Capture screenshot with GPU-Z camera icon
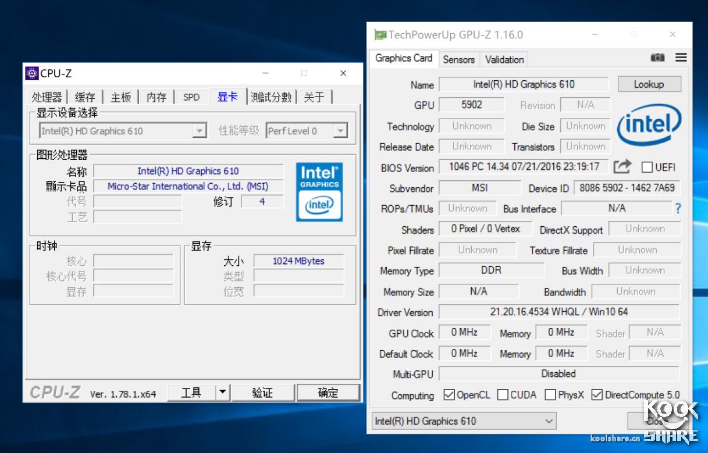The width and height of the screenshot is (708, 453). pos(657,57)
